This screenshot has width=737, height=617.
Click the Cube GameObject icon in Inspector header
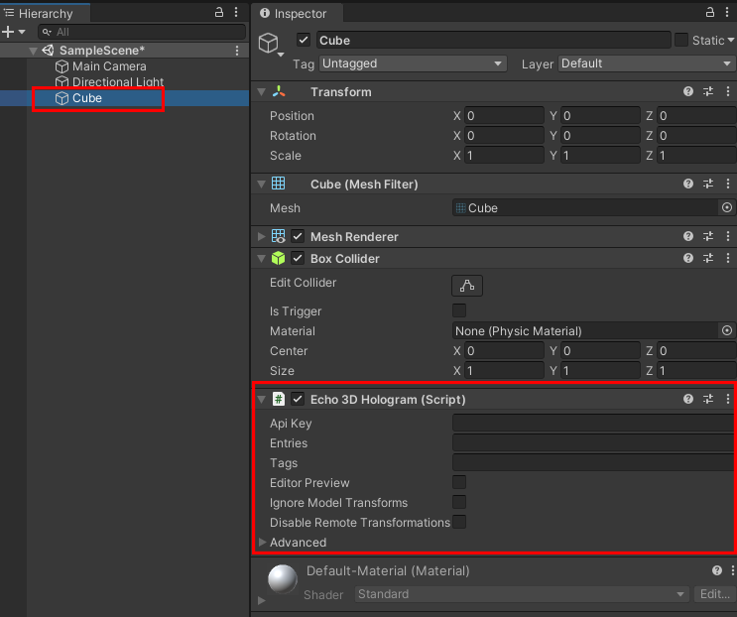[269, 44]
